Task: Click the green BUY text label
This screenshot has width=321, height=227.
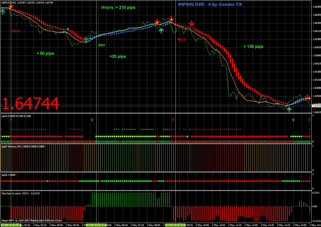Action: (102, 45)
